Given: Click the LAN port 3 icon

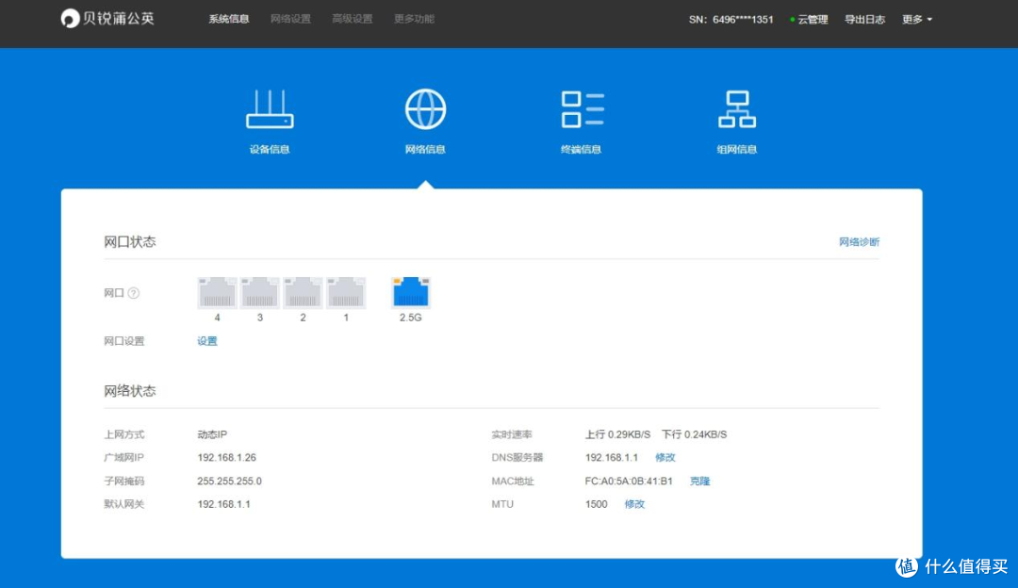Looking at the screenshot, I should click(260, 293).
